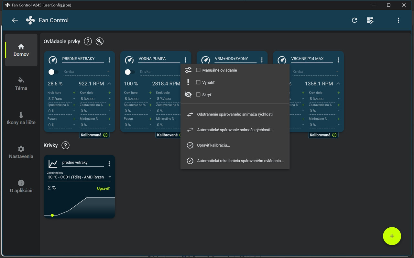Viewport: 414px width, 258px height.
Task: Open the predne vetraky curve kebab menu
Action: click(x=109, y=164)
